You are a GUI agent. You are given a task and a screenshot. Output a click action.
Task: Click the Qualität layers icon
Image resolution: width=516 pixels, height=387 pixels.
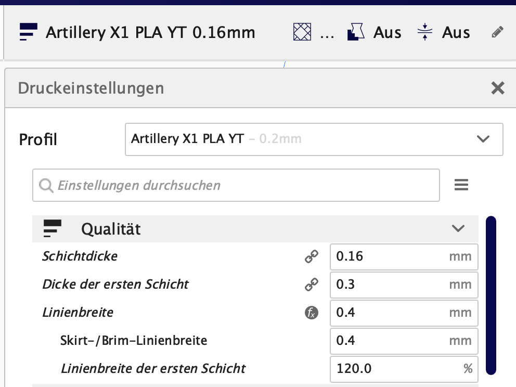53,228
